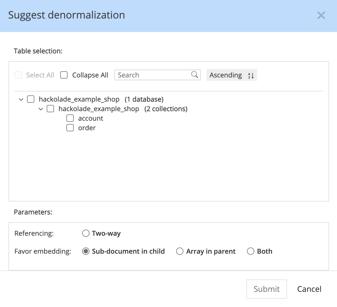
Task: Check the hackolade_example_shop database checkbox
Action: [30, 99]
